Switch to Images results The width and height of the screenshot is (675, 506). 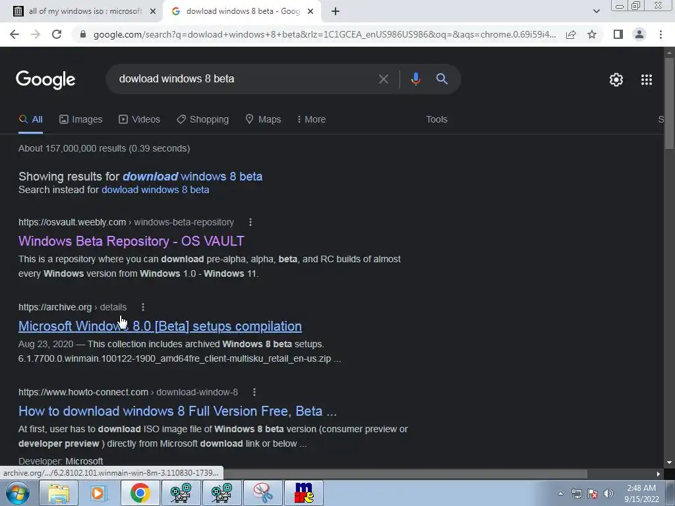pos(81,119)
